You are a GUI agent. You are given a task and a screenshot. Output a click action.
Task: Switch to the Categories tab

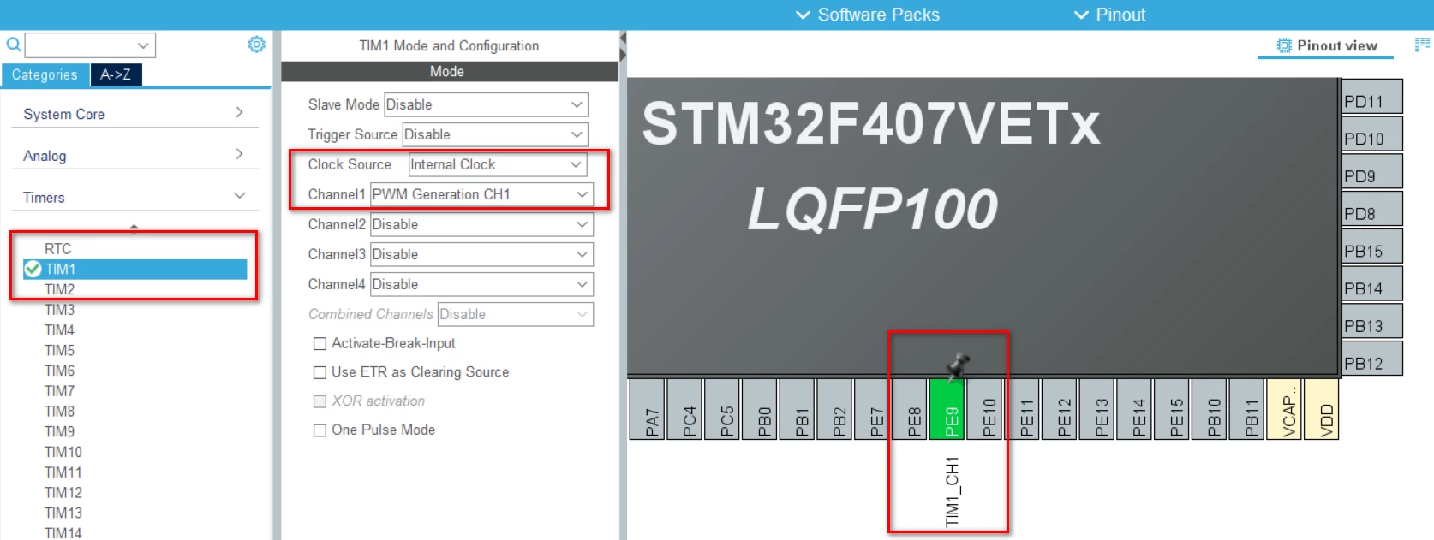click(x=45, y=74)
